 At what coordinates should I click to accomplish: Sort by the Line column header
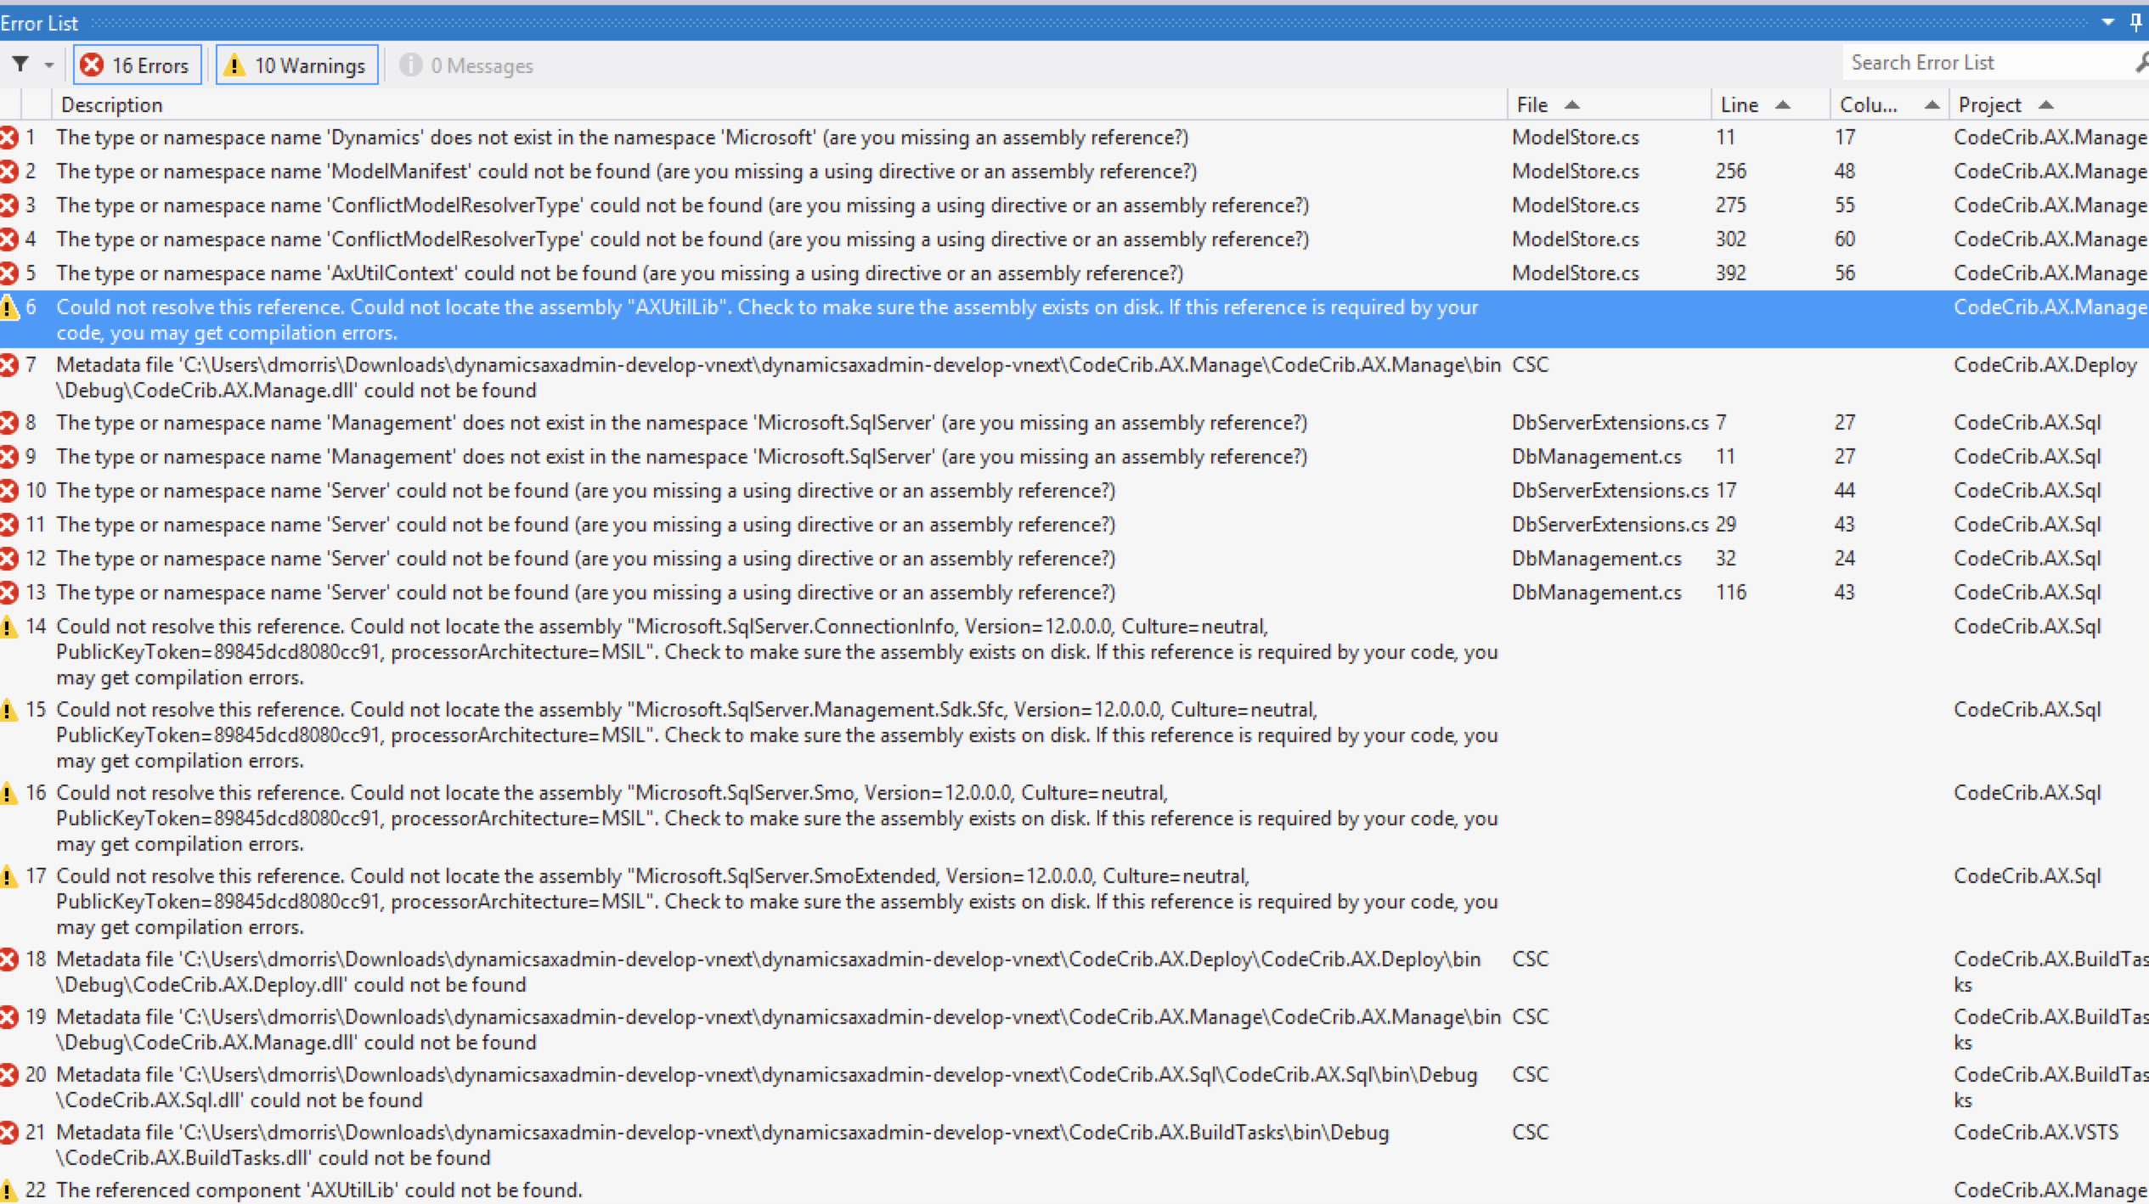[x=1740, y=104]
